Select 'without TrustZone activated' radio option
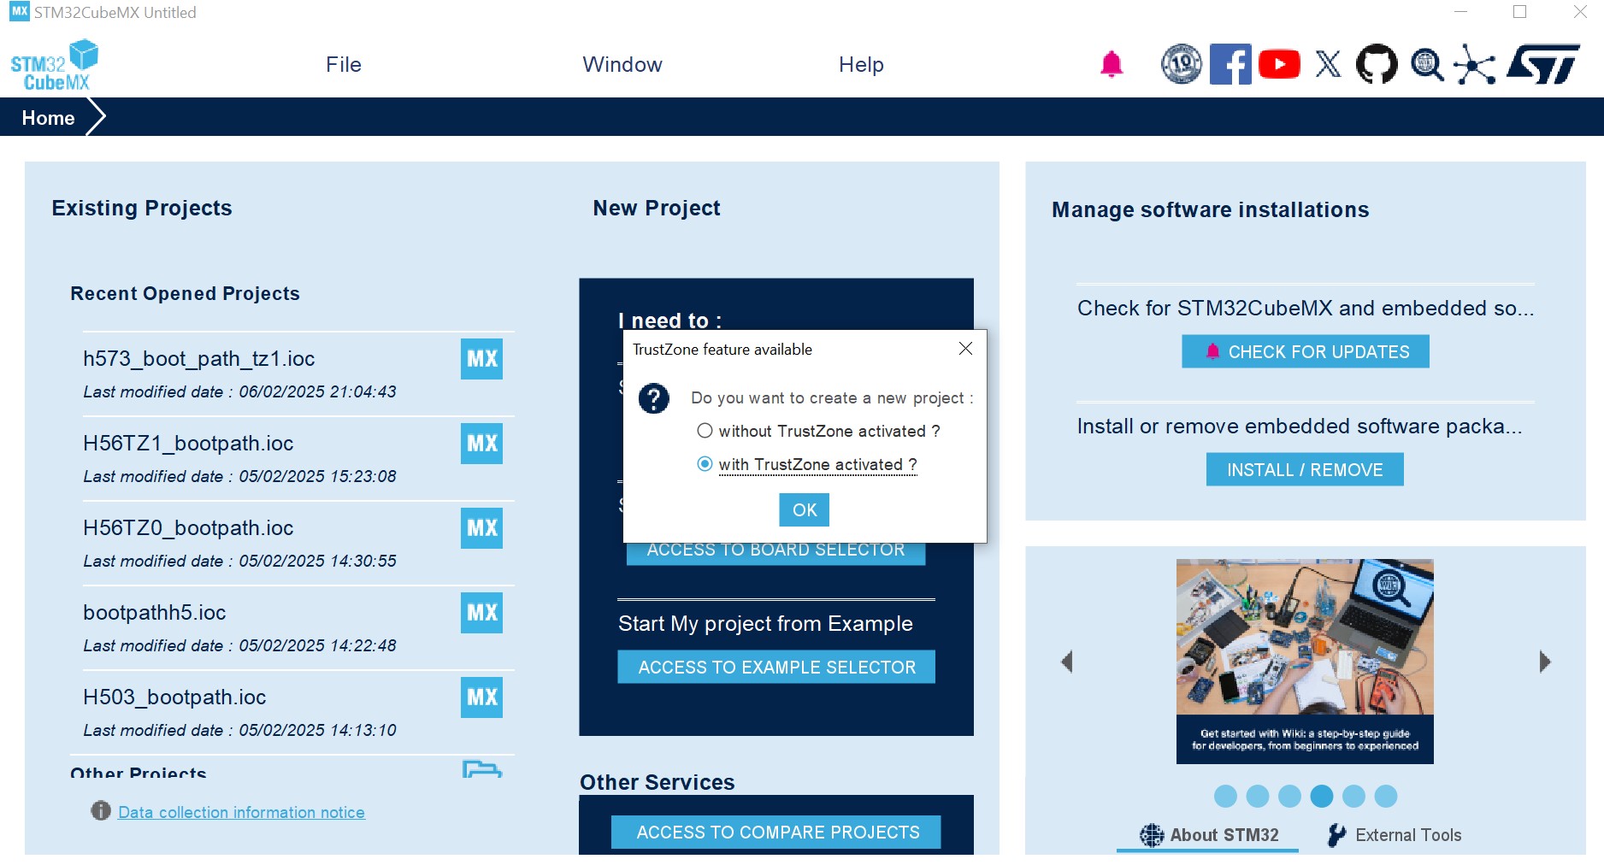1604x865 pixels. [705, 431]
